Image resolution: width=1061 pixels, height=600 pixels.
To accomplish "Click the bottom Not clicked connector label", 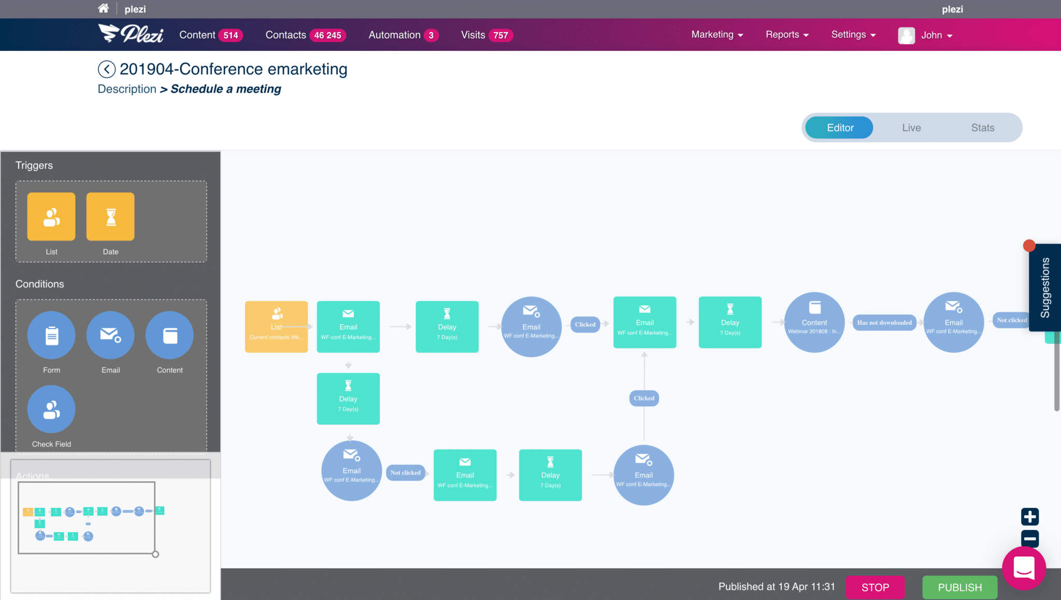I will (x=406, y=473).
